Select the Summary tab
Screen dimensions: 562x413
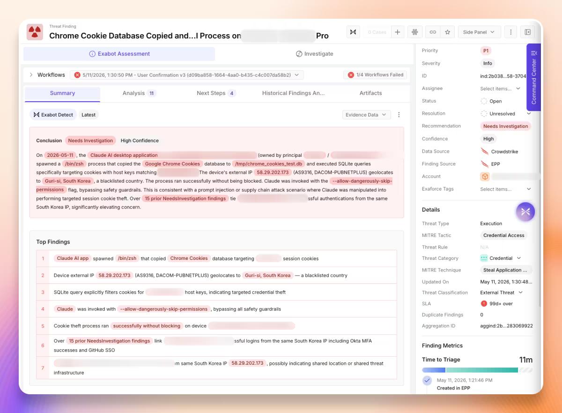point(62,93)
